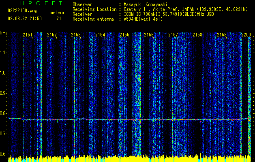Click the date stamp 02.03.22 21:50
Viewport: 255px width, 162px height.
25,19
